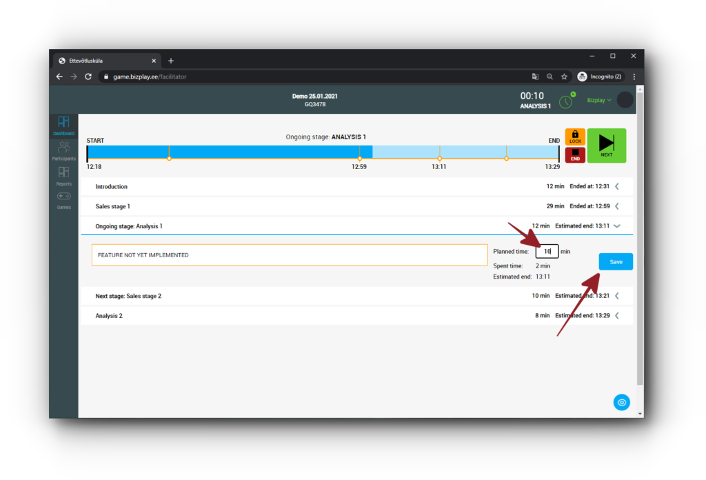Toggle the blue eye visibility button

(621, 402)
